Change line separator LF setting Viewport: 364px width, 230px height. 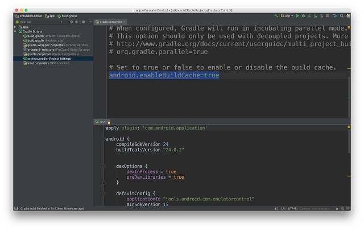tap(283, 208)
